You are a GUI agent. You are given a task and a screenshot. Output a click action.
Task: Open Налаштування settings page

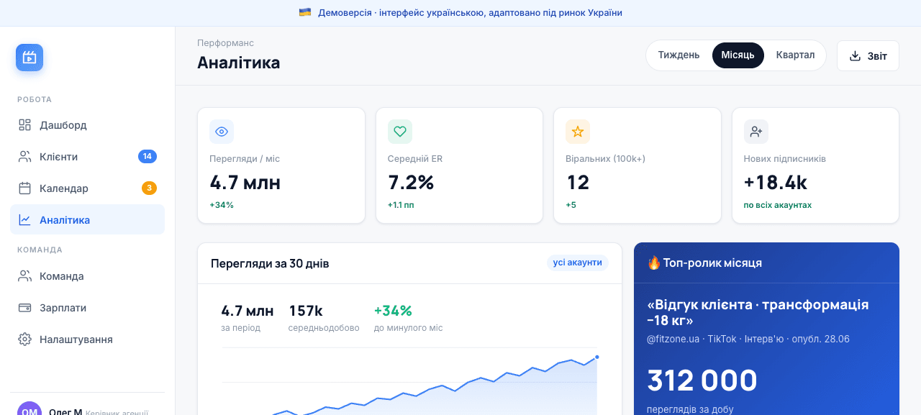click(x=87, y=339)
